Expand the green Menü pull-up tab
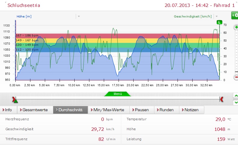The image size is (238, 145). (118, 94)
